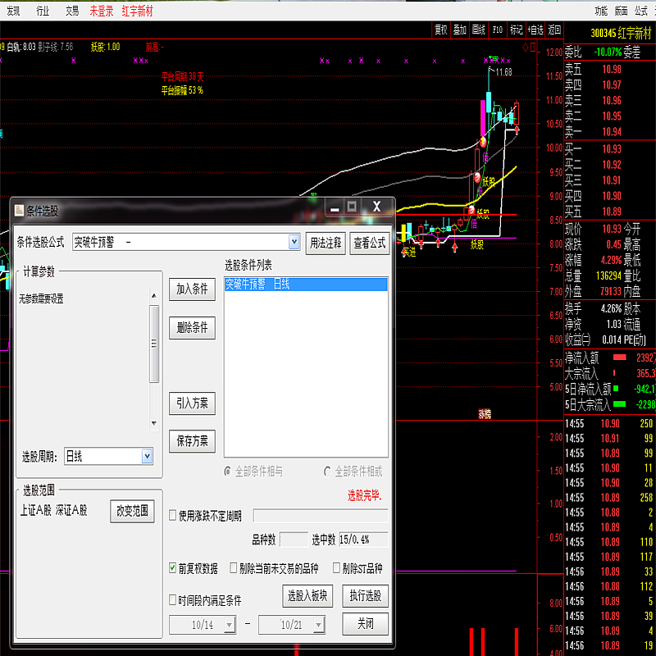
Task: Click the 返回 back toolbar button
Action: (555, 30)
